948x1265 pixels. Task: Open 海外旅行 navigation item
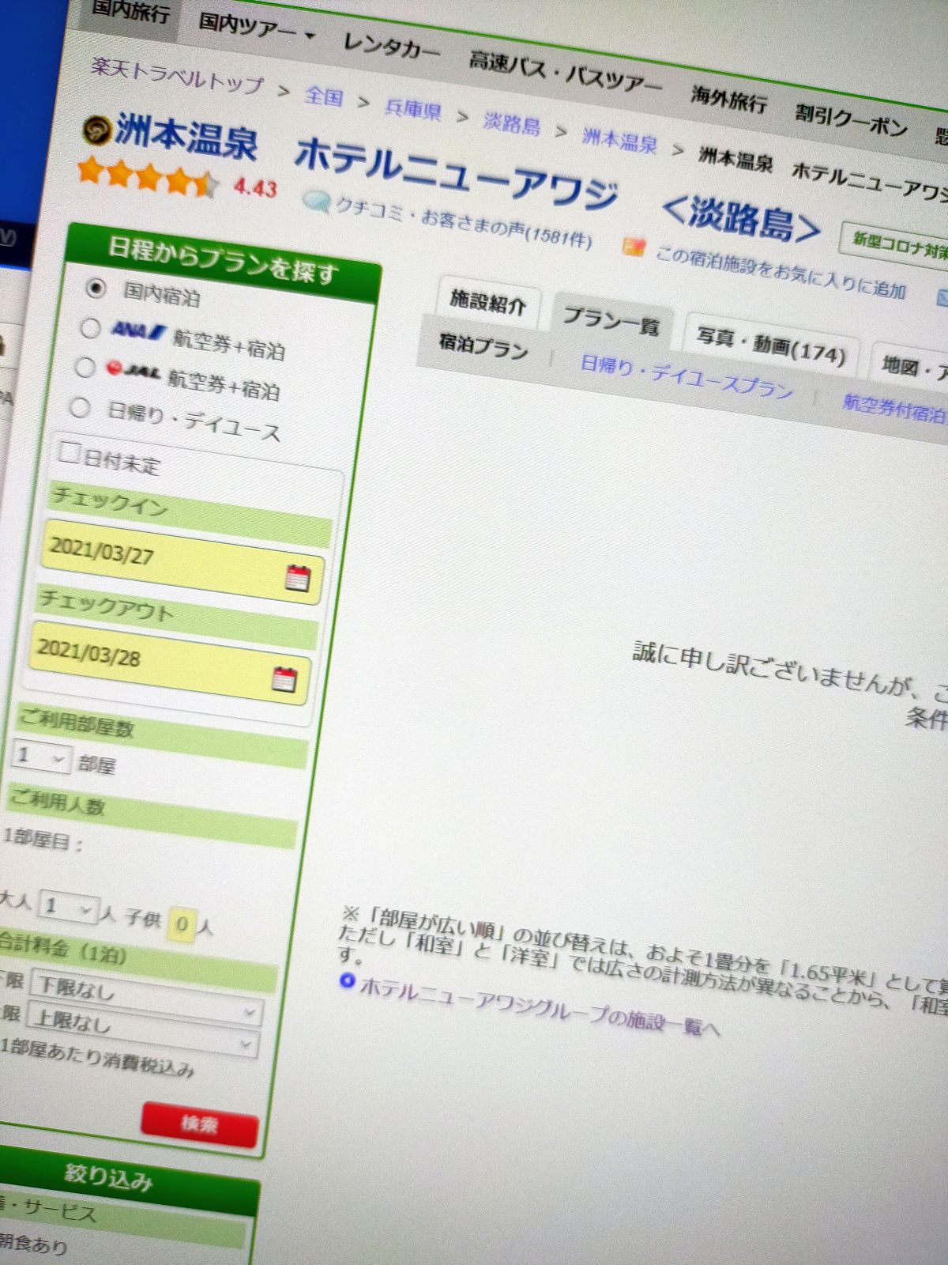click(728, 100)
